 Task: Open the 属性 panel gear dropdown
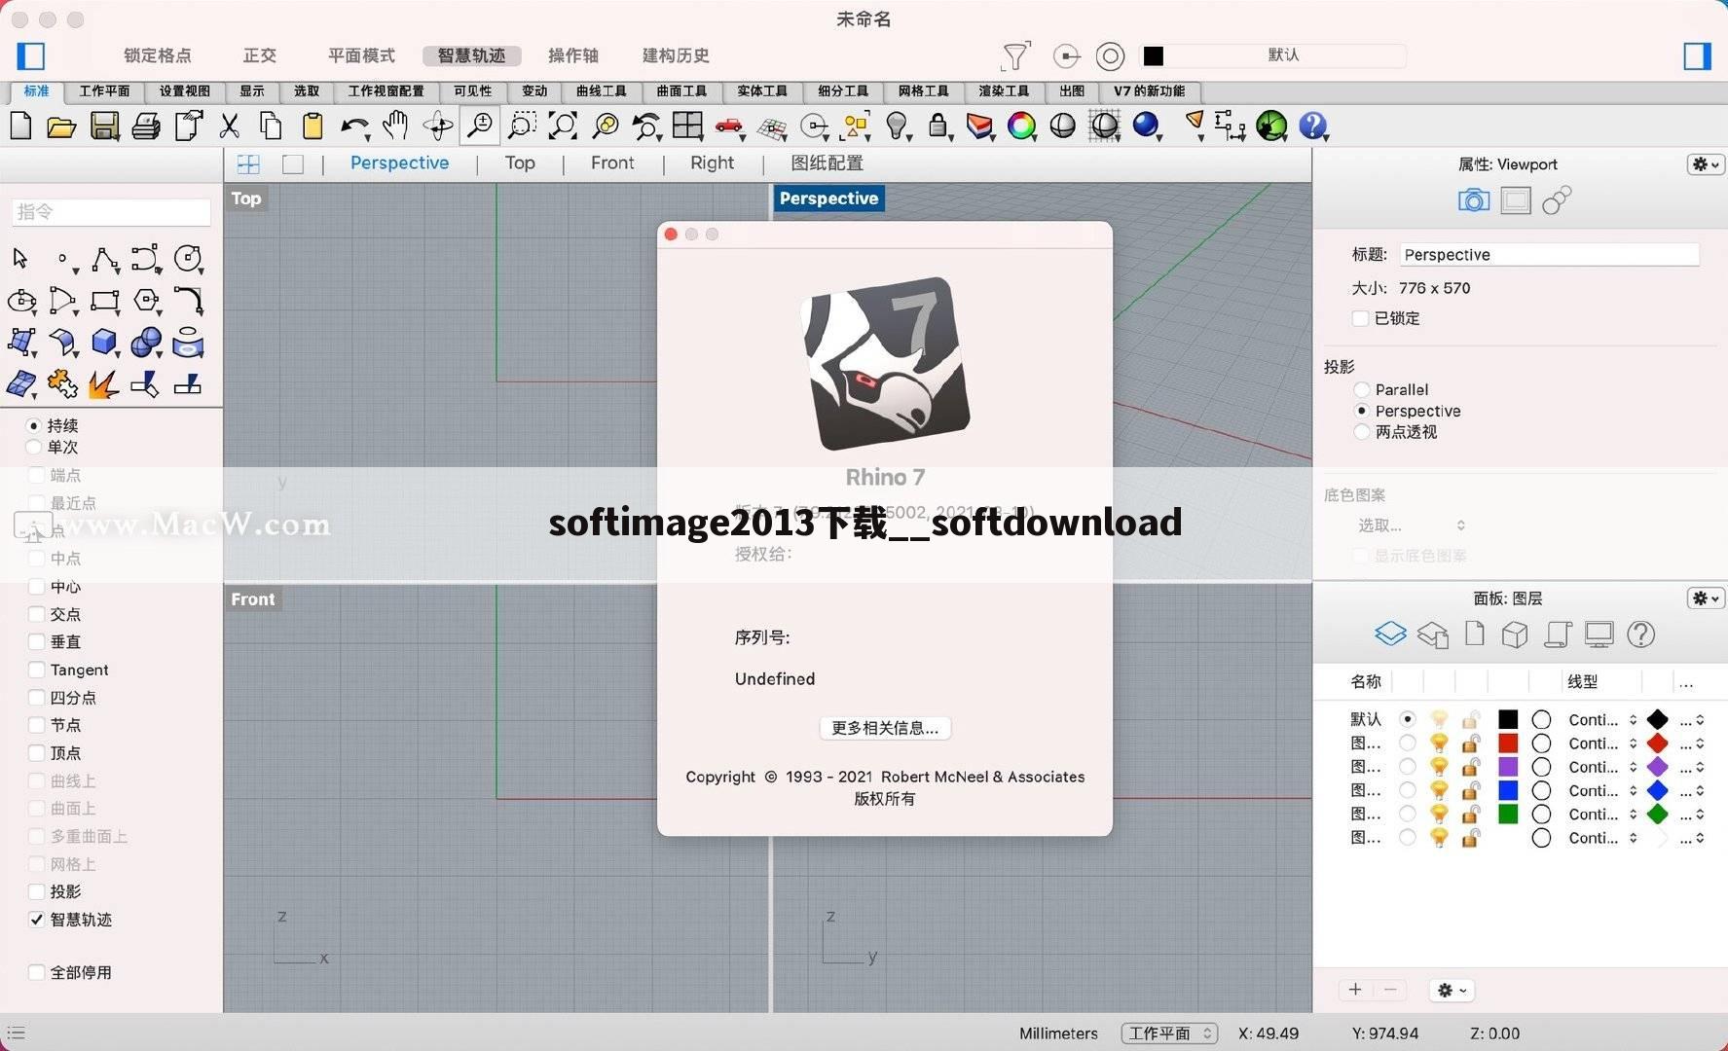(1706, 164)
